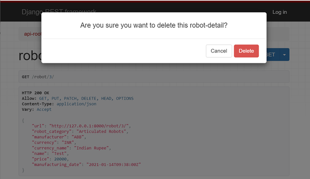
Task: Navigate to the api-root breadcrumb
Action: click(x=32, y=34)
